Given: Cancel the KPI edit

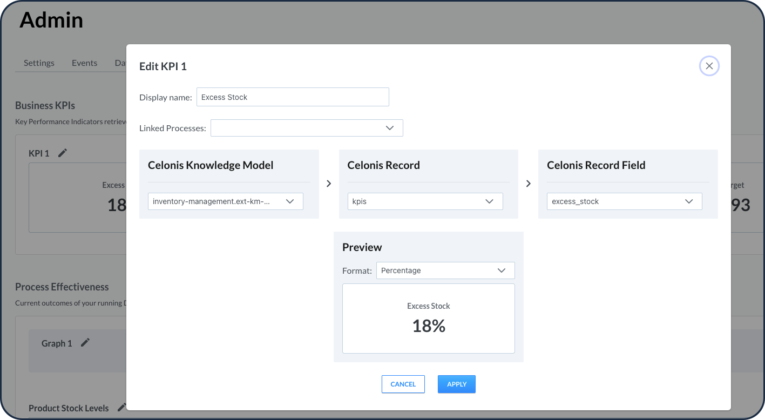Looking at the screenshot, I should coord(403,384).
